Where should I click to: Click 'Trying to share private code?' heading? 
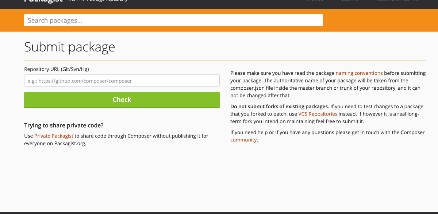click(x=64, y=125)
